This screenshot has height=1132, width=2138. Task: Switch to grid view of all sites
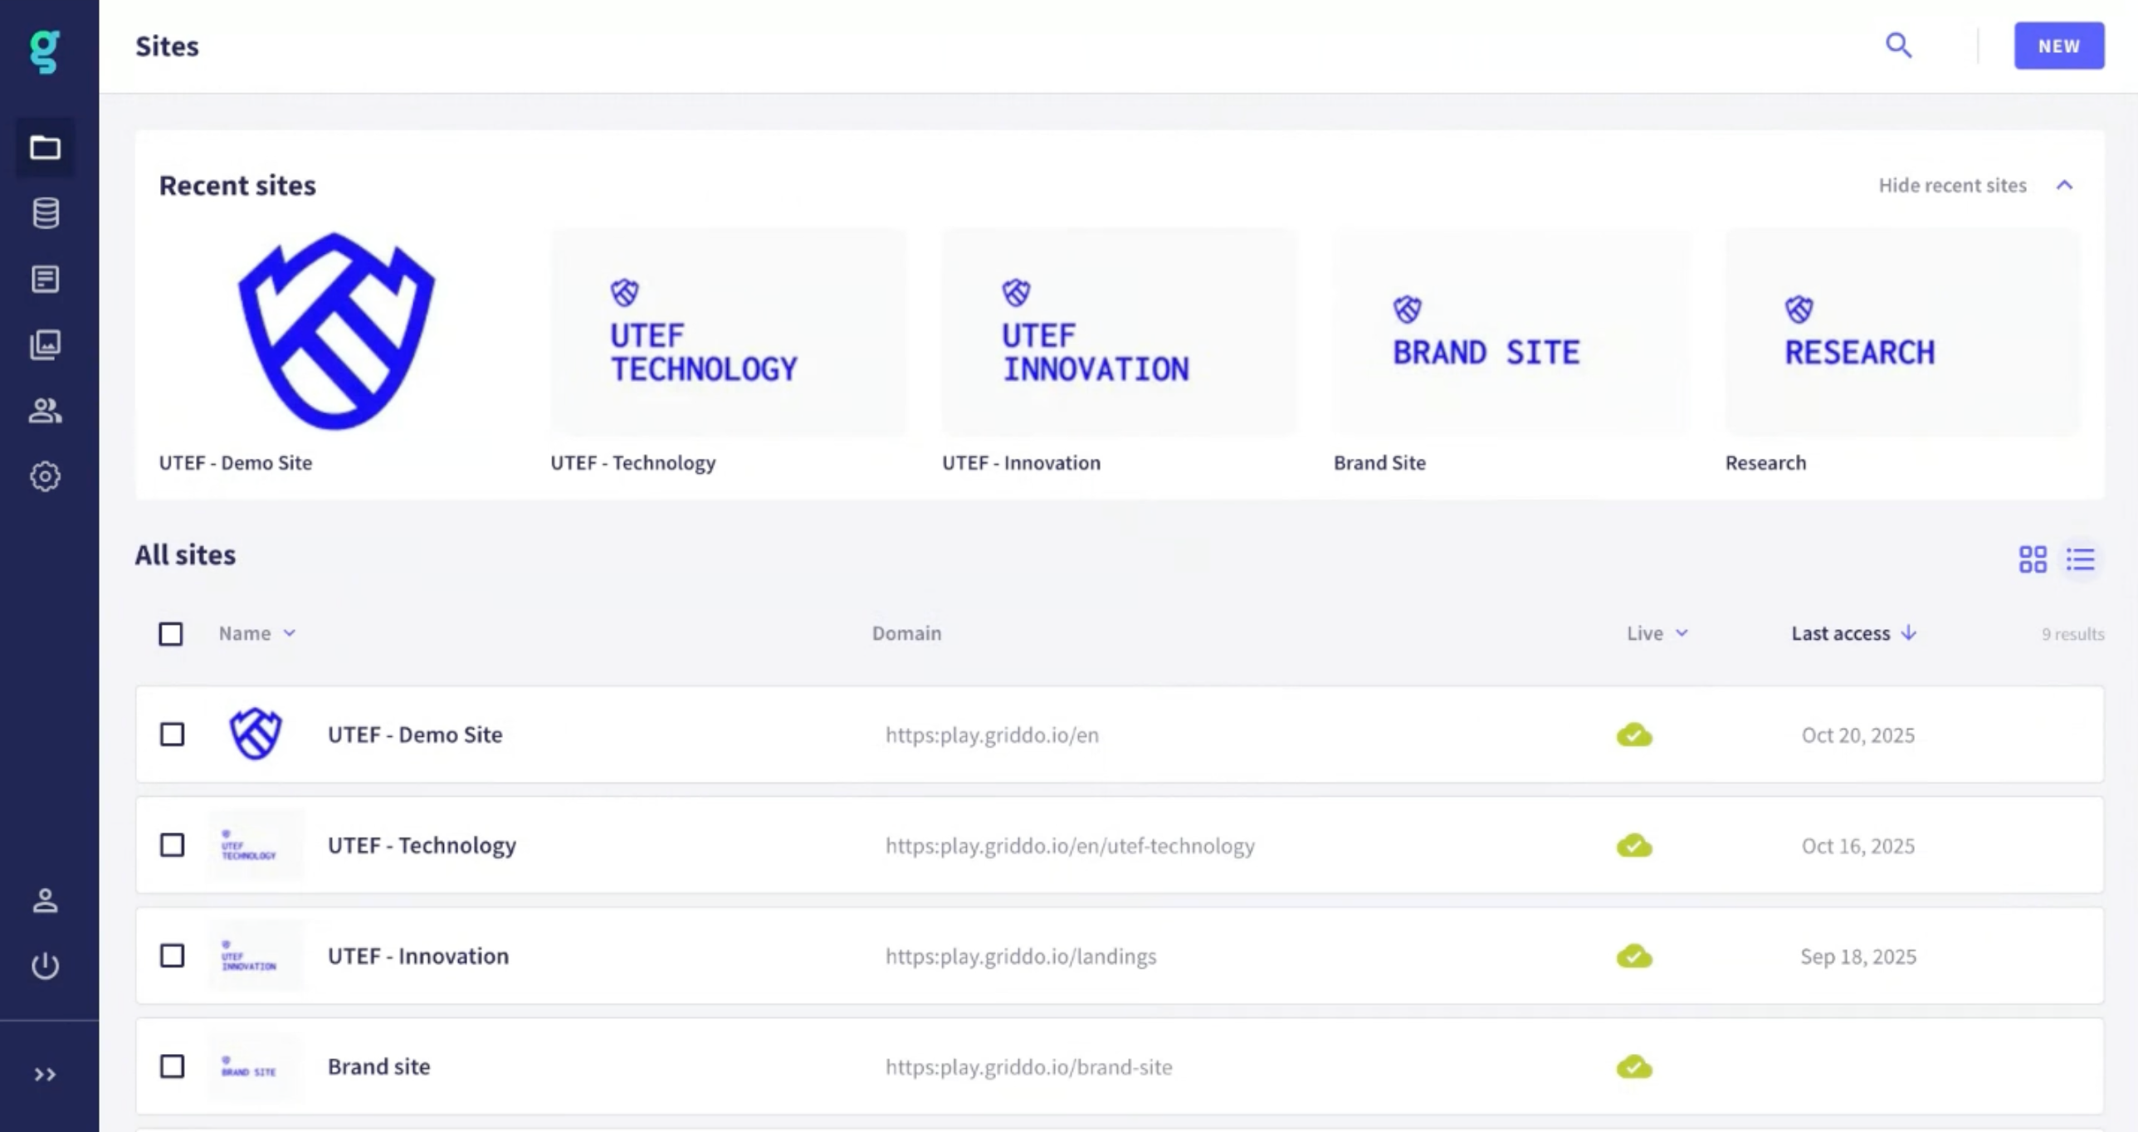point(2034,559)
